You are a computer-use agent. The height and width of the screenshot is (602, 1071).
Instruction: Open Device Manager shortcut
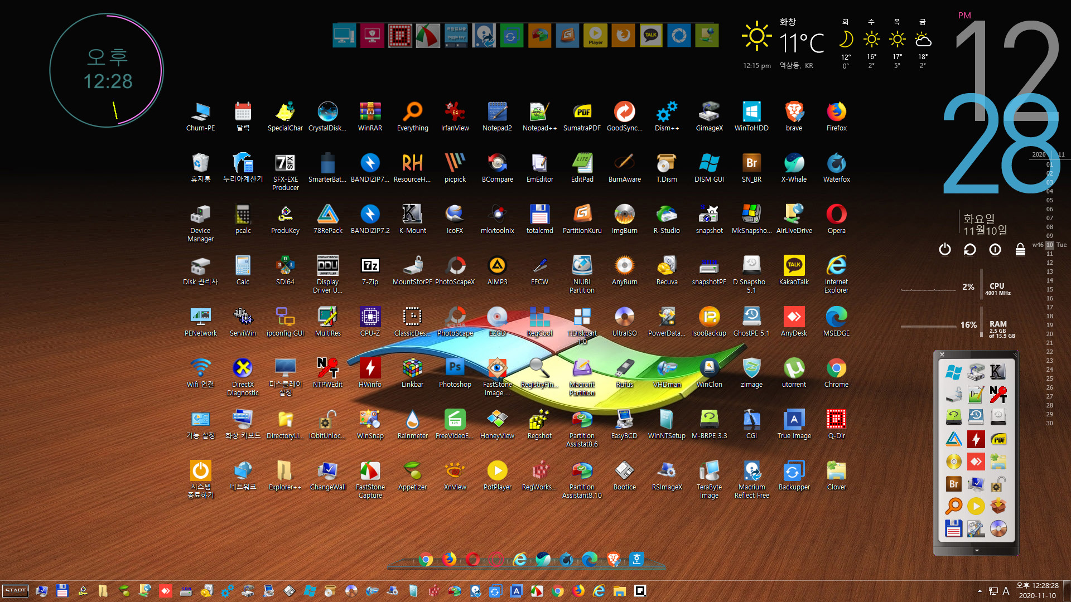[x=200, y=223]
